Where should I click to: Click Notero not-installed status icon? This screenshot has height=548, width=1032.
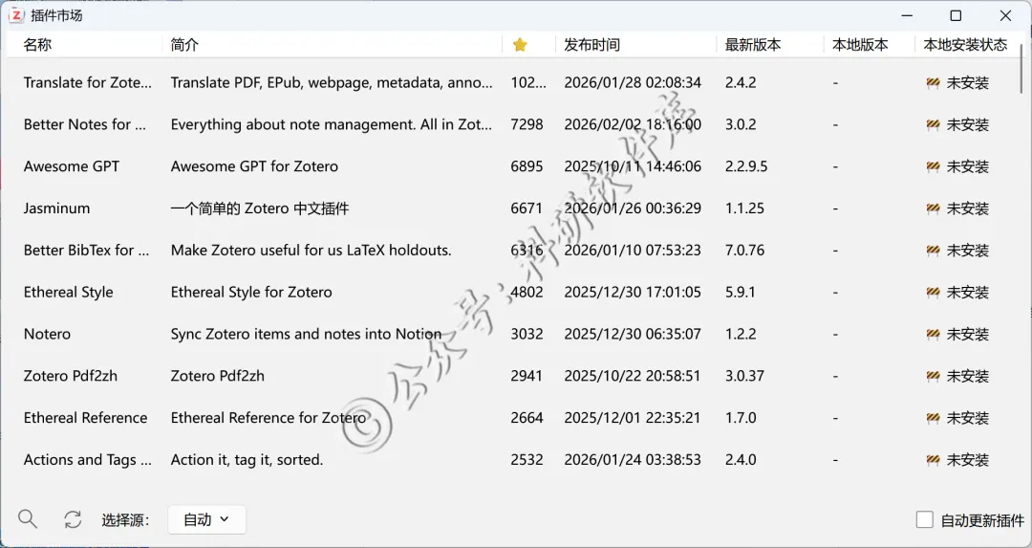[933, 335]
